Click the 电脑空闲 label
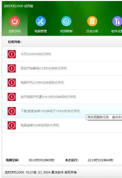The image size is (122, 178). (x=13, y=160)
